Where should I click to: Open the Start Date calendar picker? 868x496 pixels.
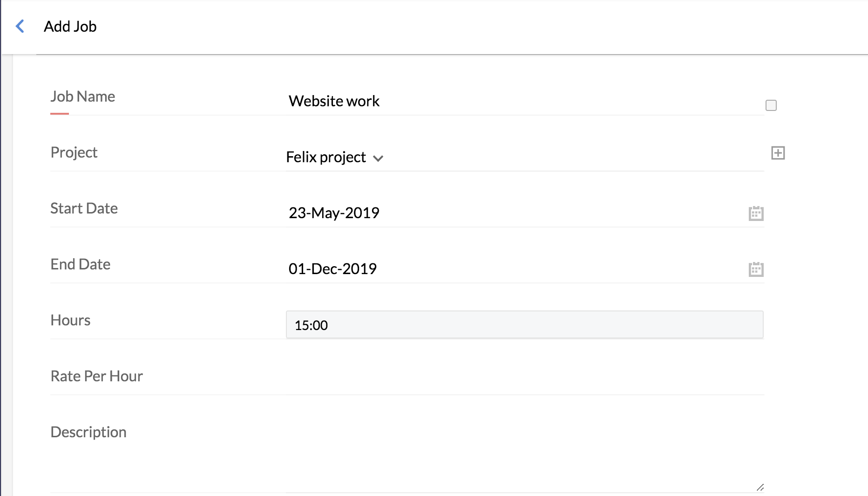[x=756, y=214]
